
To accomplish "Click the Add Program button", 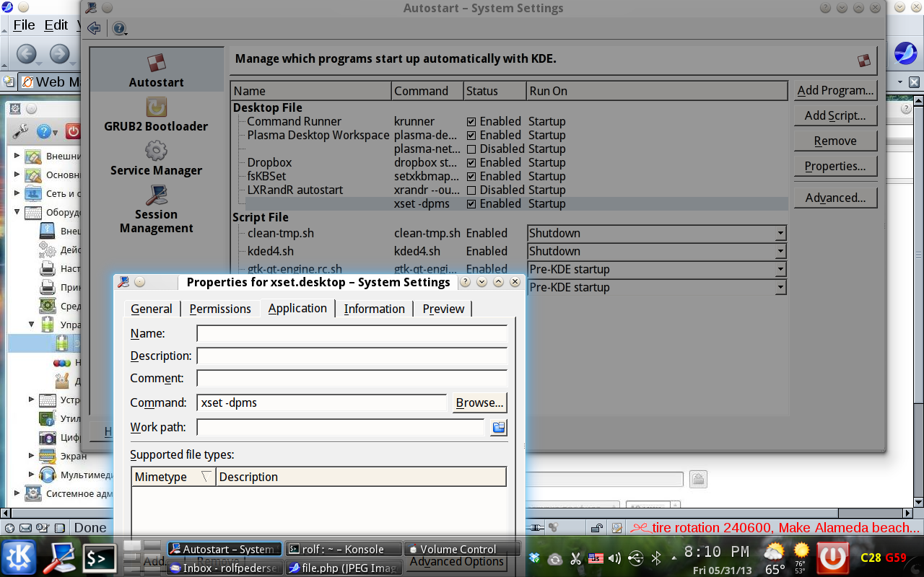I will (835, 90).
